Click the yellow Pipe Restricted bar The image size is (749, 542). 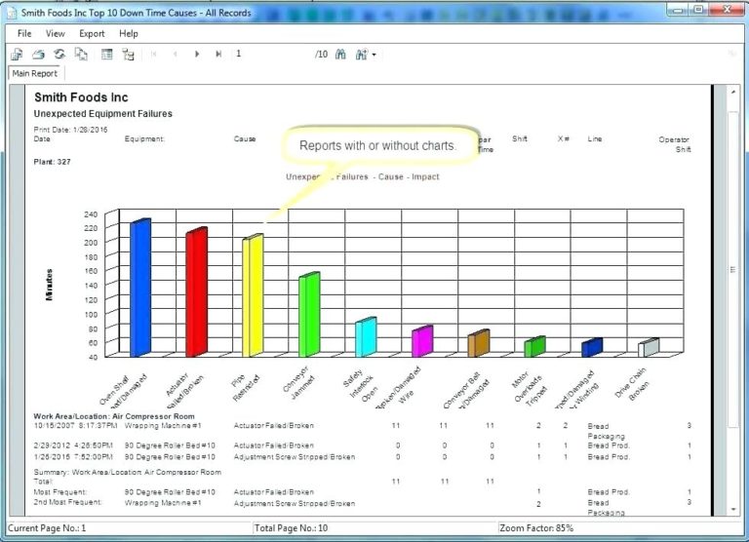(253, 295)
